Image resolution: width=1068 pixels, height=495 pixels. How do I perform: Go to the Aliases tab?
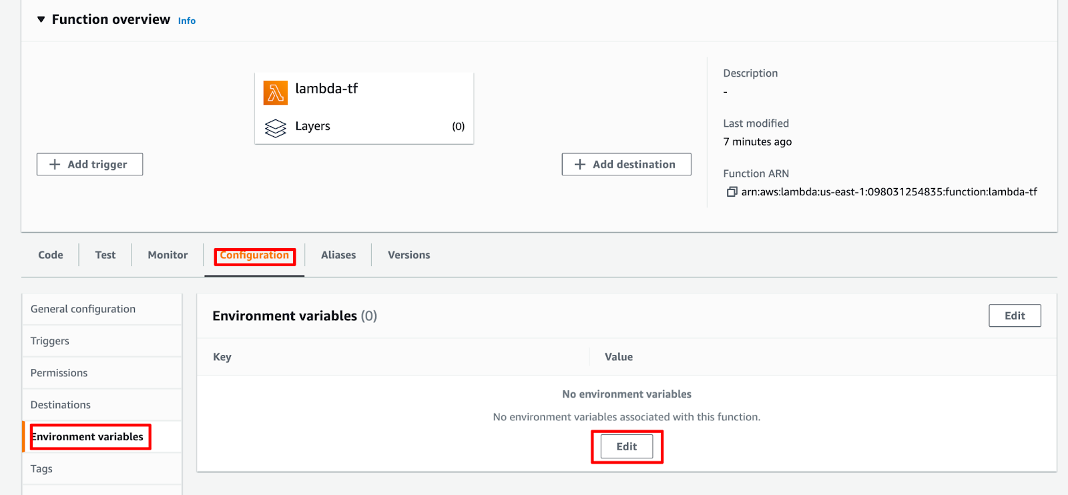click(338, 255)
